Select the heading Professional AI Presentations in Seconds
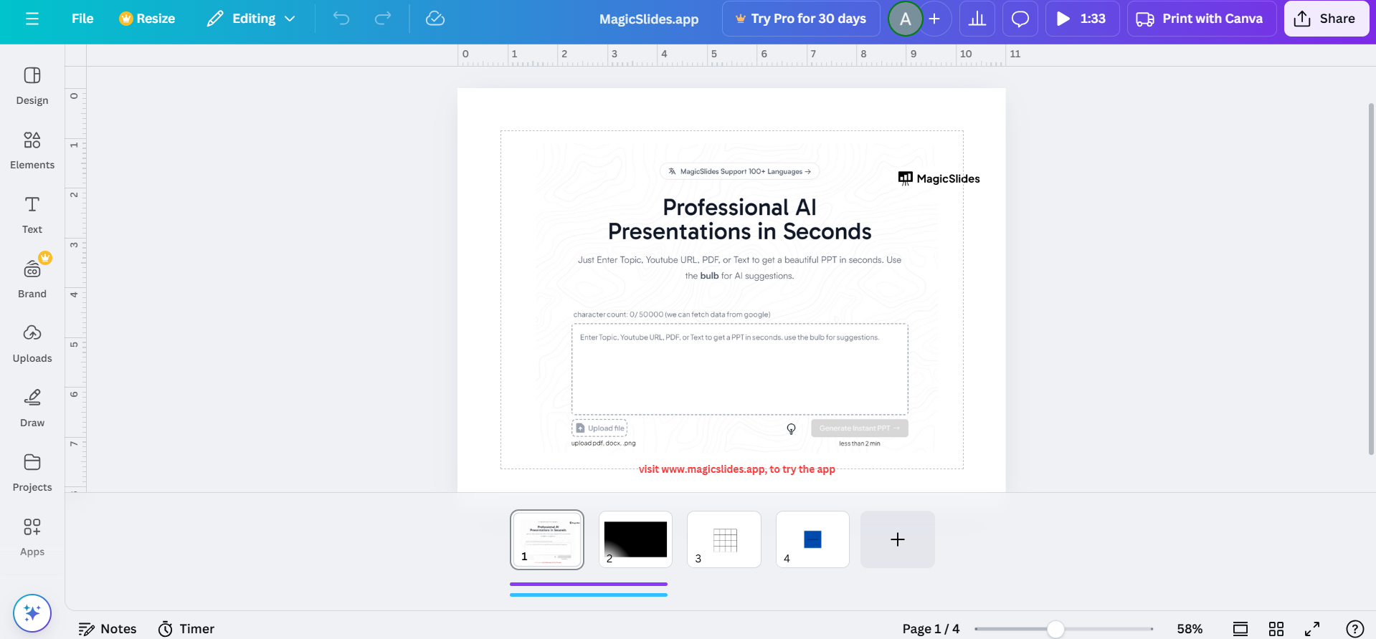 (x=739, y=219)
